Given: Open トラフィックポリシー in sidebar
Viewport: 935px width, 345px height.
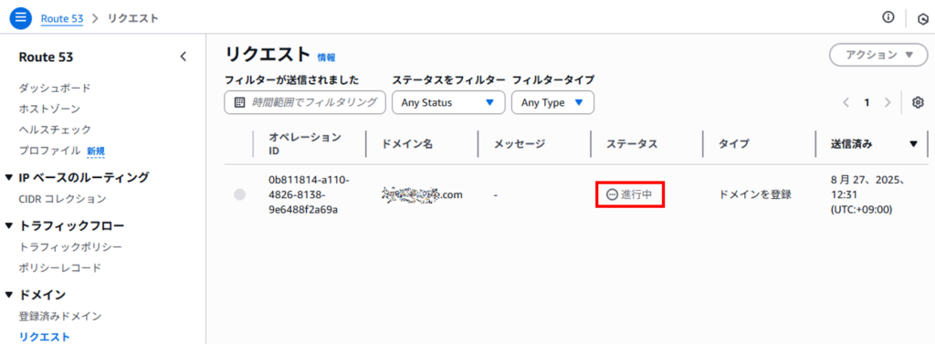Looking at the screenshot, I should [70, 246].
